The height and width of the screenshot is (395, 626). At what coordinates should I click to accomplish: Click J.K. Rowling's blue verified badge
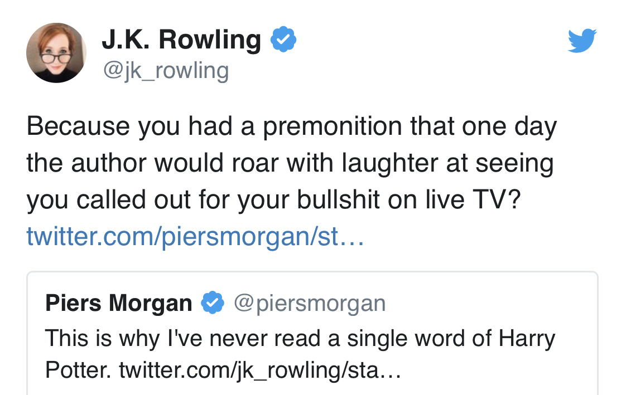[x=283, y=40]
